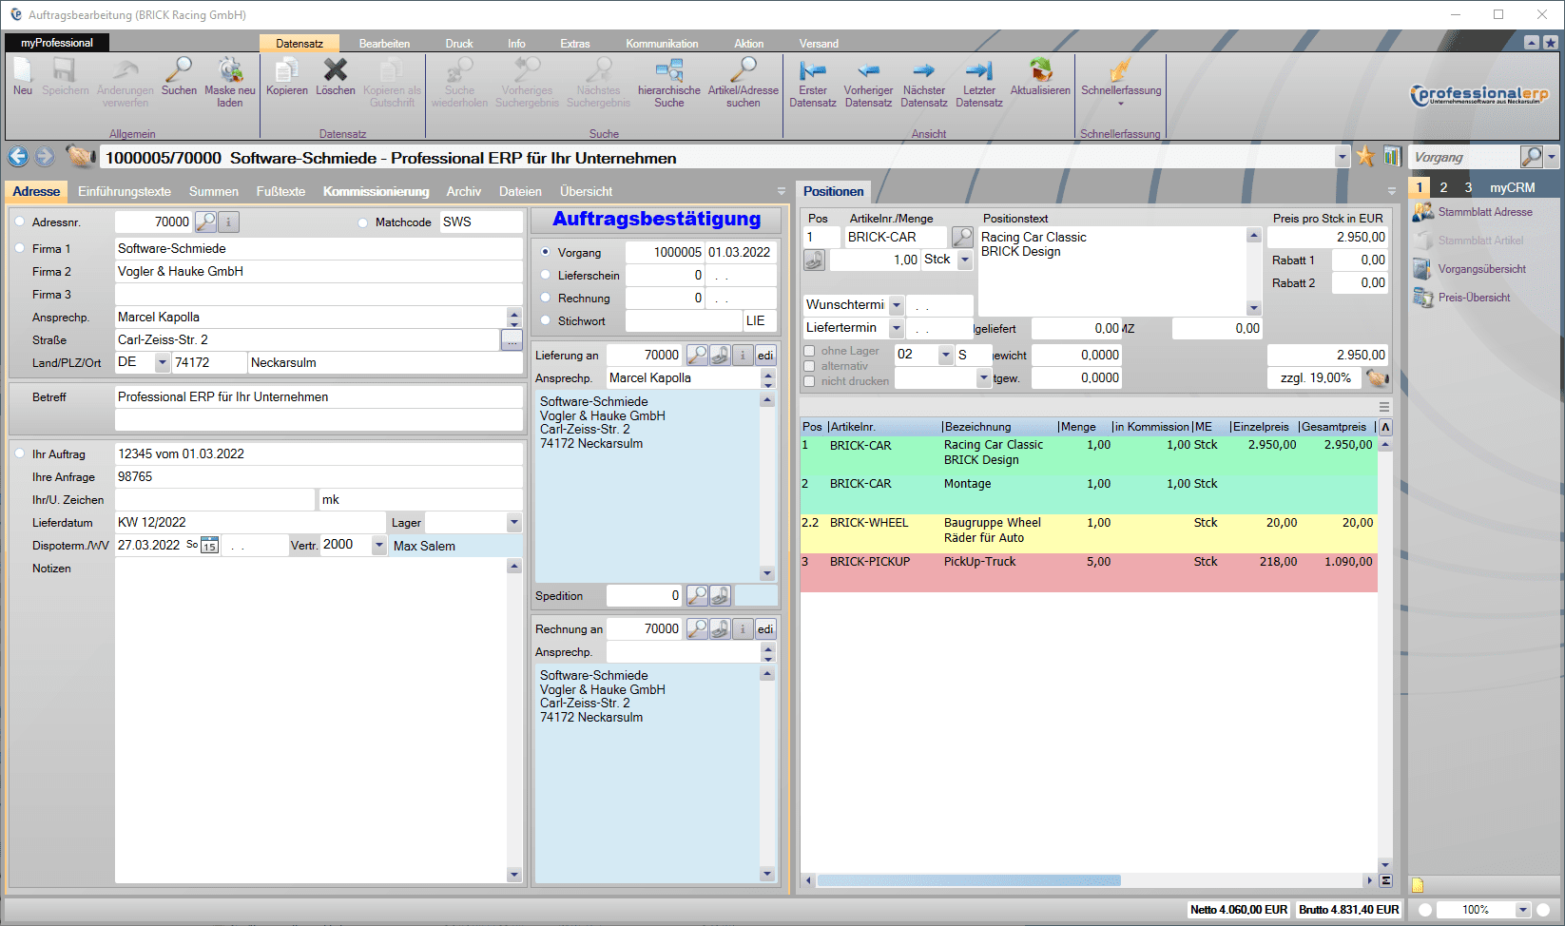This screenshot has height=926, width=1565.
Task: Switch to the Archiv tab
Action: pos(464,191)
